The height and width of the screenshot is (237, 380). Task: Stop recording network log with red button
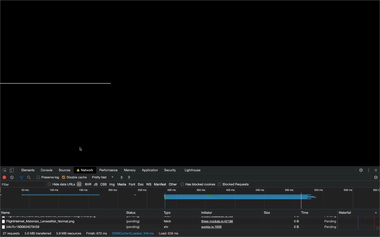pyautogui.click(x=4, y=177)
